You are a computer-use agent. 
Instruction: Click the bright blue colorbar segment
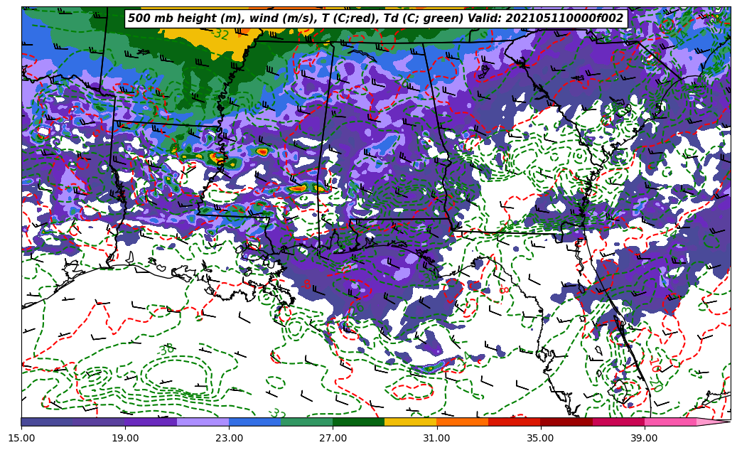coord(254,422)
